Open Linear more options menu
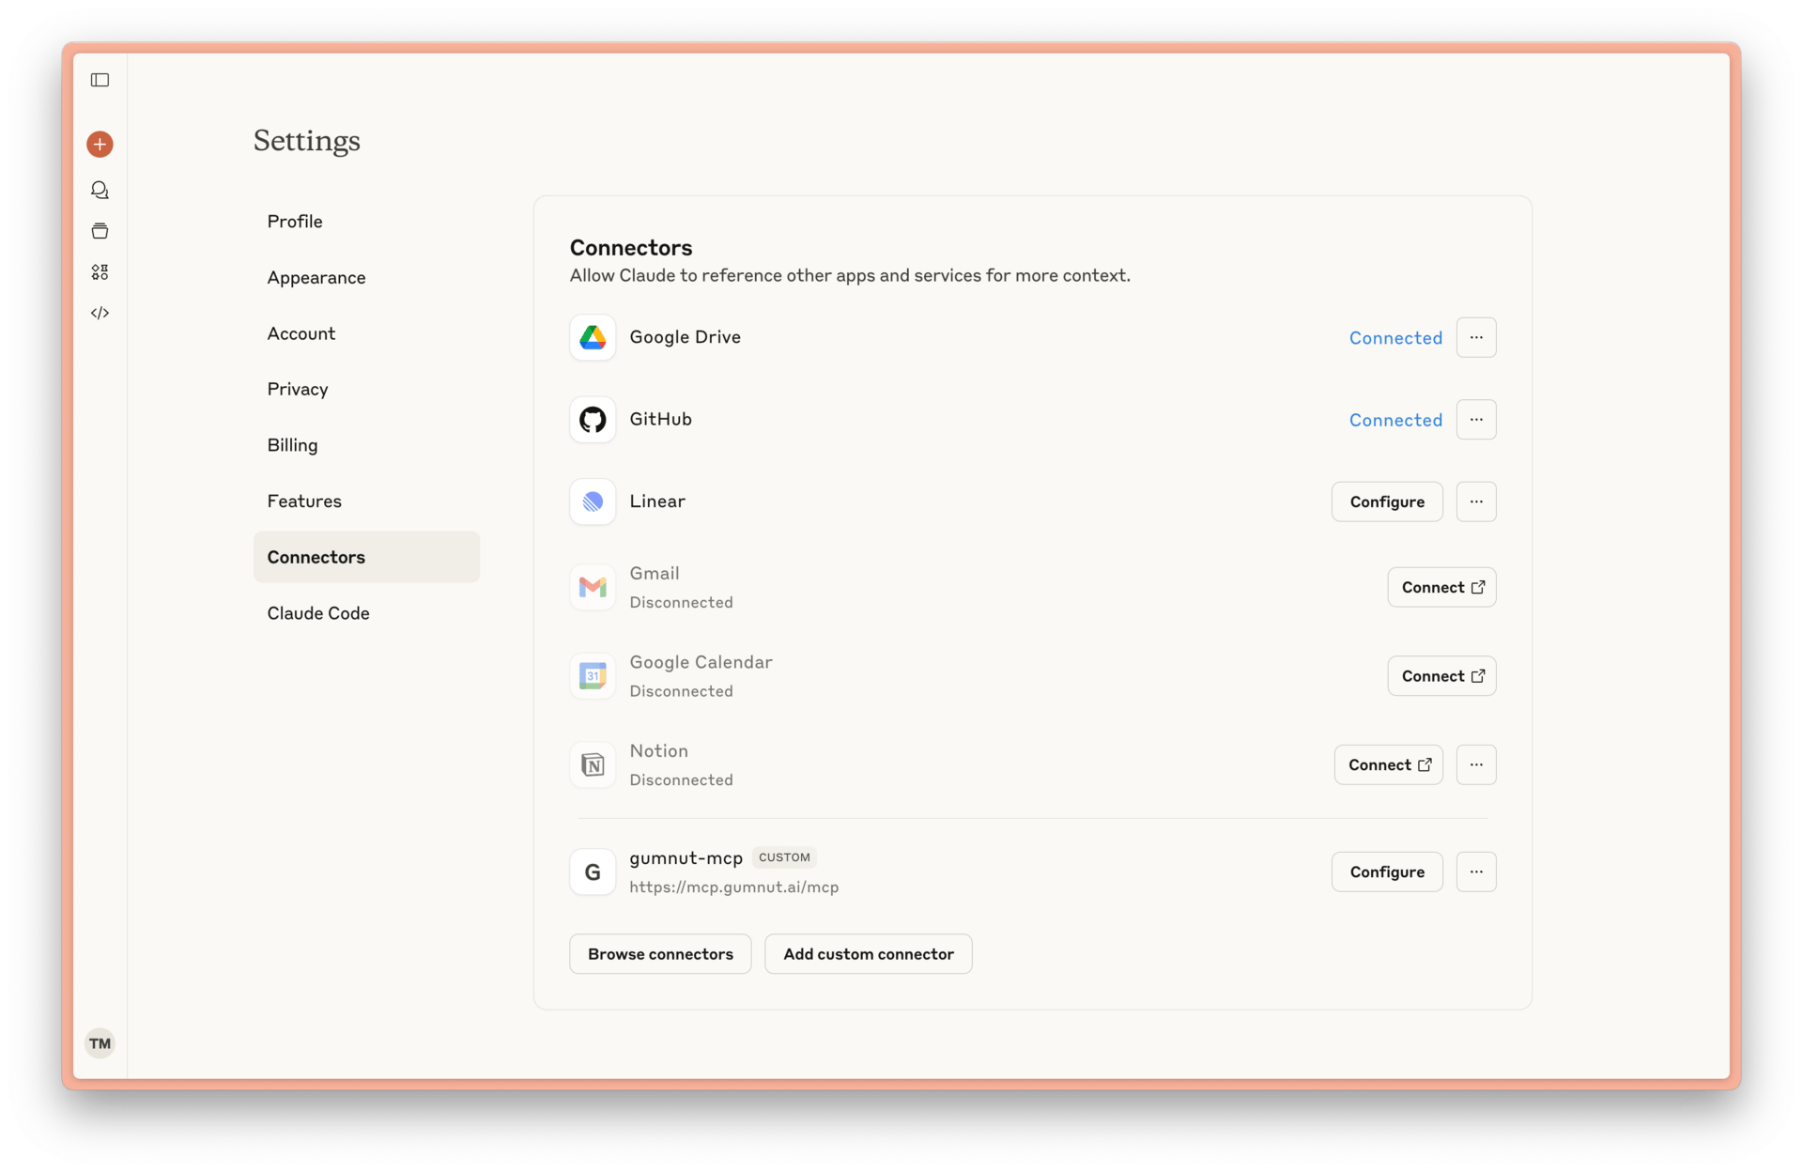Image resolution: width=1803 pixels, height=1172 pixels. (1475, 501)
